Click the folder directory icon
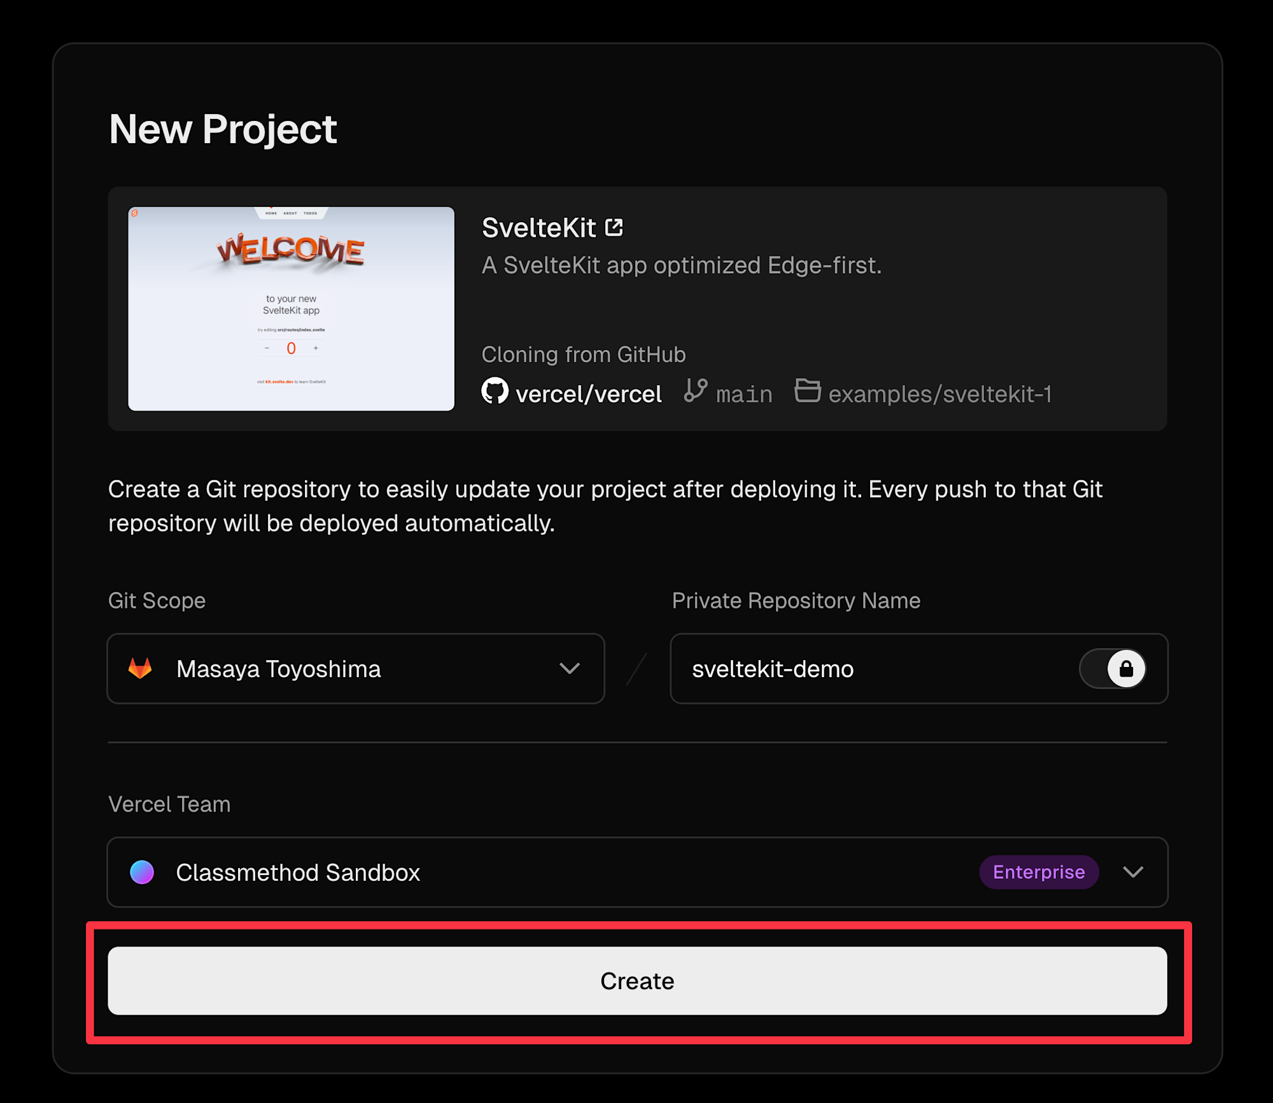 click(x=807, y=390)
